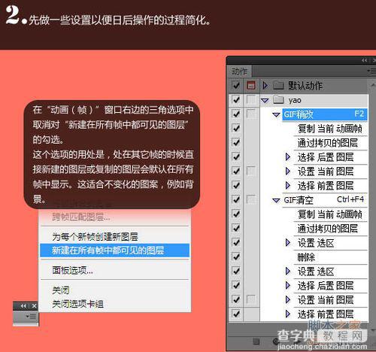Viewport: 376px width, 352px height.
Task: Collapse the GIF稍改 action
Action: (276, 115)
